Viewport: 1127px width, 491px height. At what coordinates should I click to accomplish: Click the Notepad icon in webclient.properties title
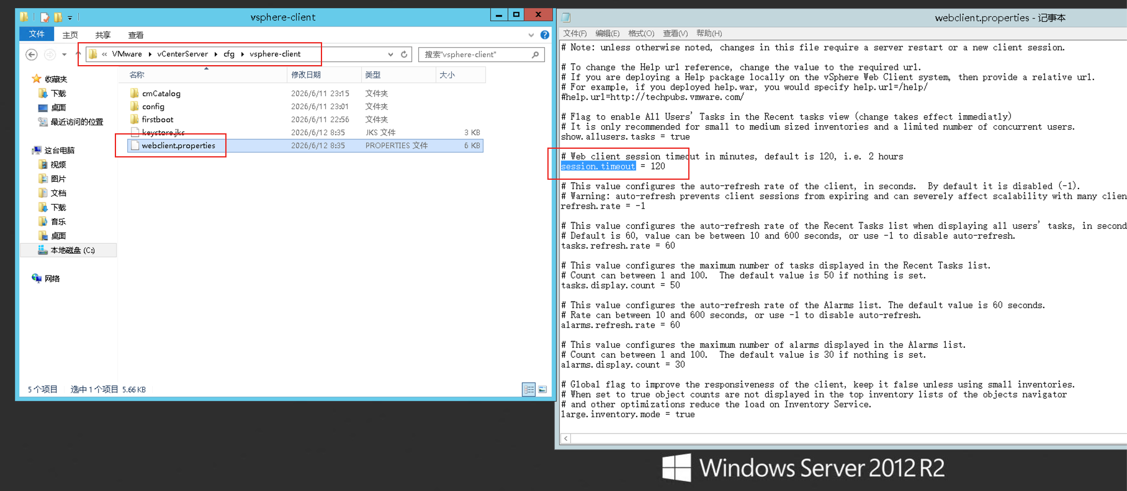[x=566, y=18]
